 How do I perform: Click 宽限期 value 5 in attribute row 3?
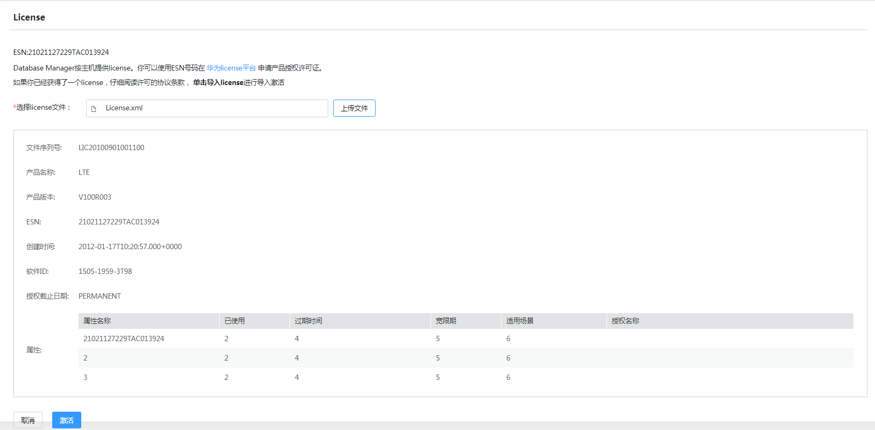[438, 377]
